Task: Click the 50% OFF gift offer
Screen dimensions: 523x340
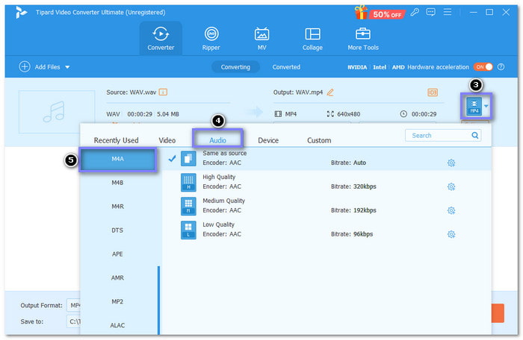Action: click(x=380, y=13)
